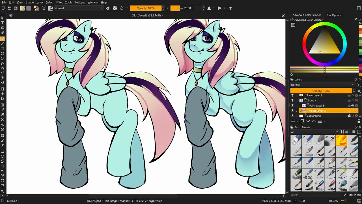362x204 pixels.
Task: Select the Paint Layer 9 row
Action: [324, 106]
